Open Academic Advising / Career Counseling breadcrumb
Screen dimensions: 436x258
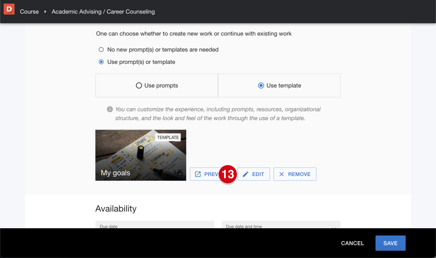tap(103, 12)
